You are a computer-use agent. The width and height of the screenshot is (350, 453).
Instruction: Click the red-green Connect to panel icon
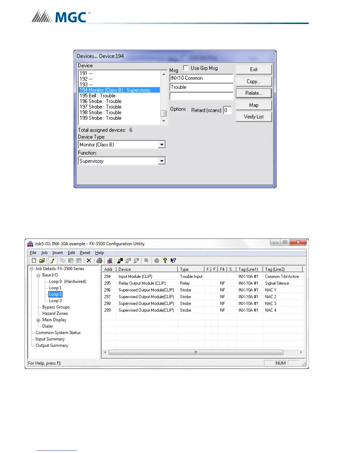(x=120, y=261)
